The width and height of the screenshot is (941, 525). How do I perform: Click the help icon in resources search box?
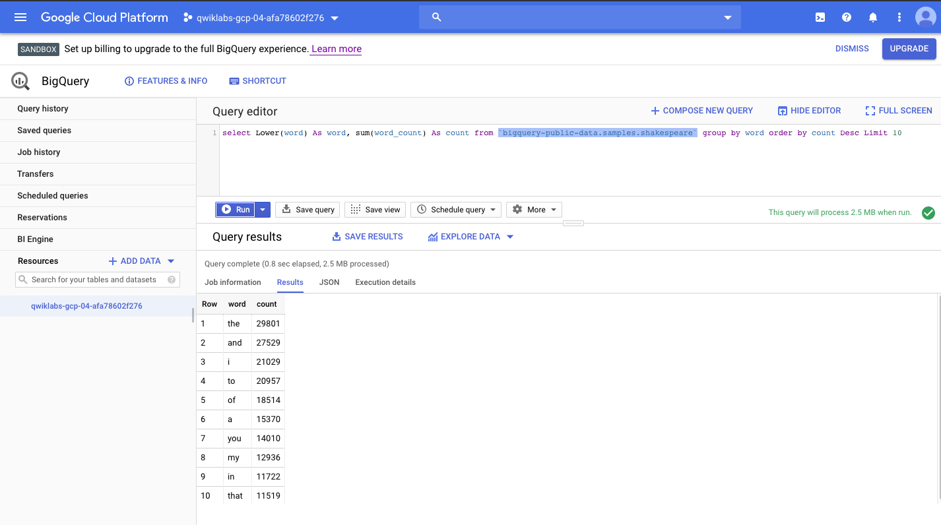(172, 280)
